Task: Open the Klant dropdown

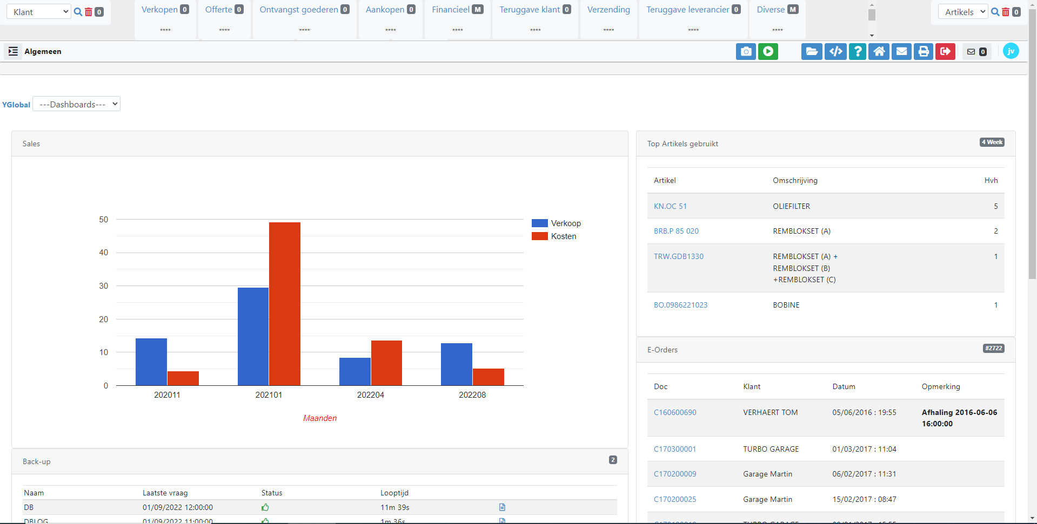Action: pos(39,12)
